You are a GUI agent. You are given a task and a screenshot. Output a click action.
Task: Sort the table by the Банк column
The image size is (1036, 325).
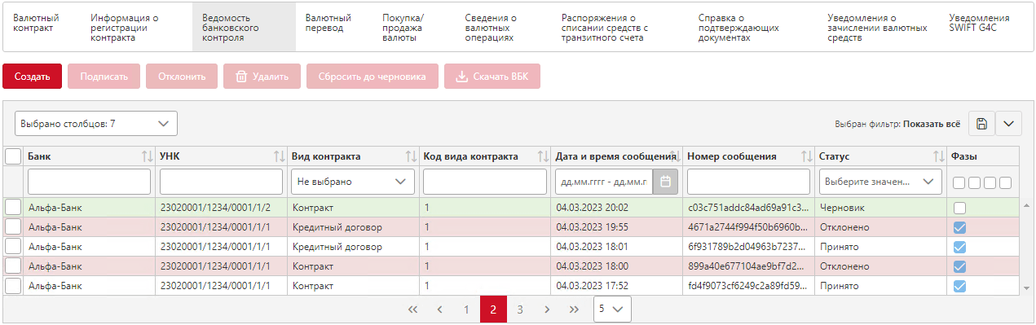pyautogui.click(x=148, y=156)
